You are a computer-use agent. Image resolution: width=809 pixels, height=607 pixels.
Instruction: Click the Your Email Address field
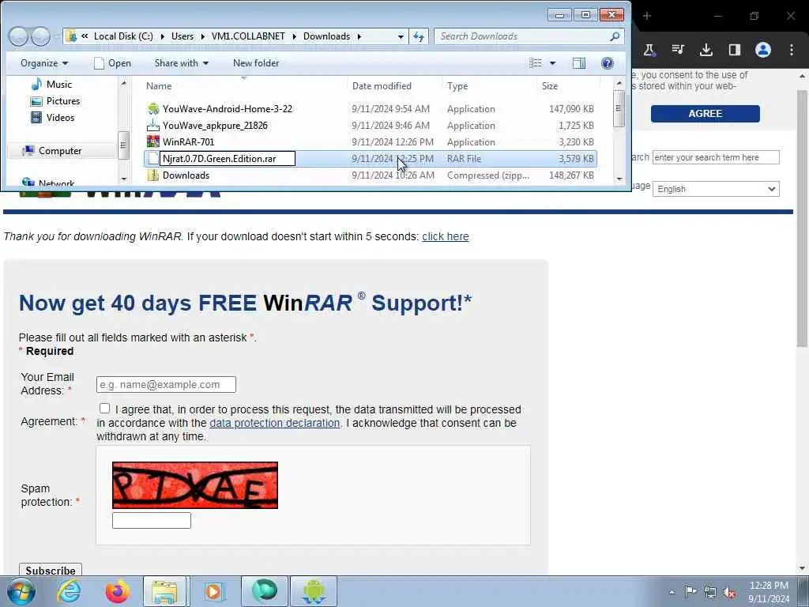click(x=166, y=385)
